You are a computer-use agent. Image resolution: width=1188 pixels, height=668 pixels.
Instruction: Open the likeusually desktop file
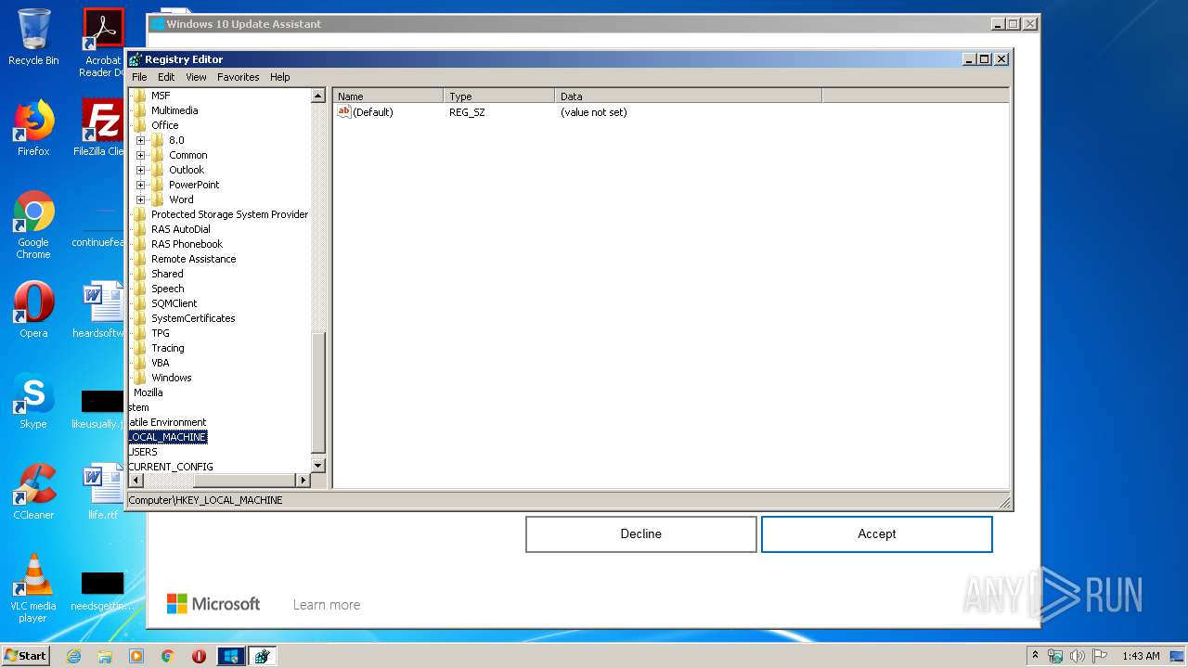click(102, 408)
